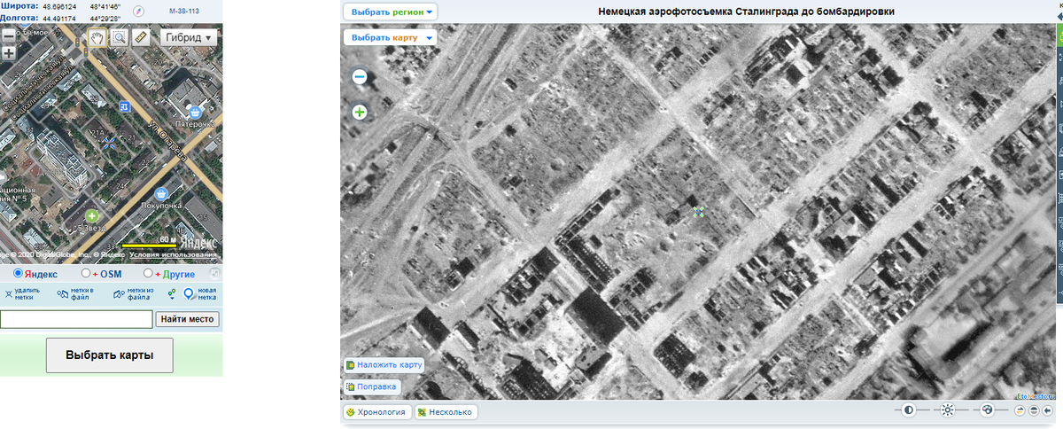The width and height of the screenshot is (1063, 429).
Task: Click the placemark on aerial photo
Action: pos(698,211)
